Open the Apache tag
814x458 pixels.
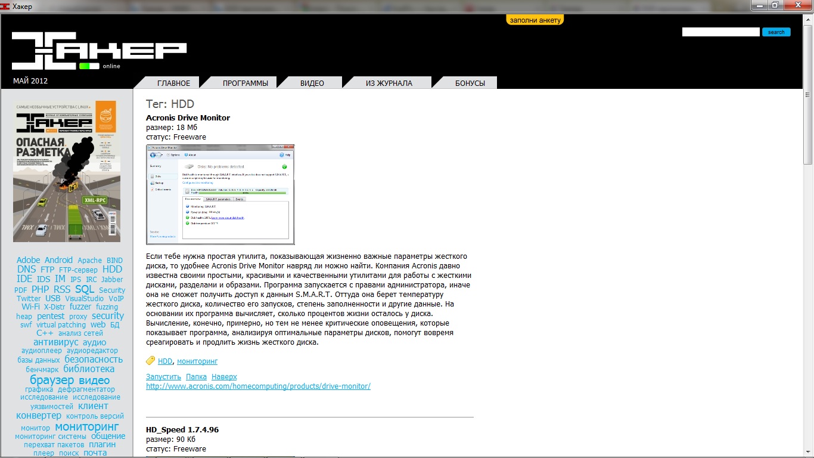pos(89,261)
